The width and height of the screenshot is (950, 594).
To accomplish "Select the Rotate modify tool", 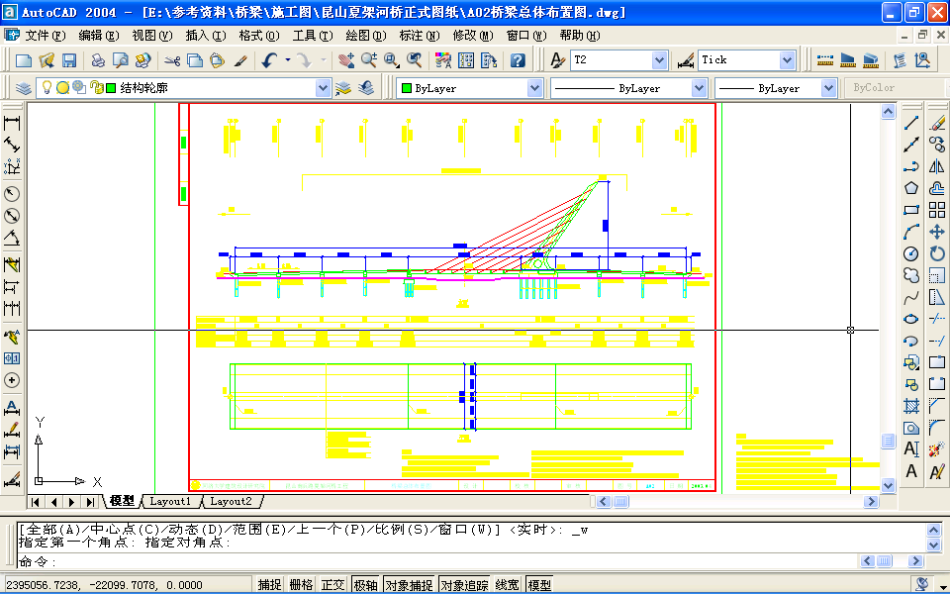I will (x=937, y=253).
